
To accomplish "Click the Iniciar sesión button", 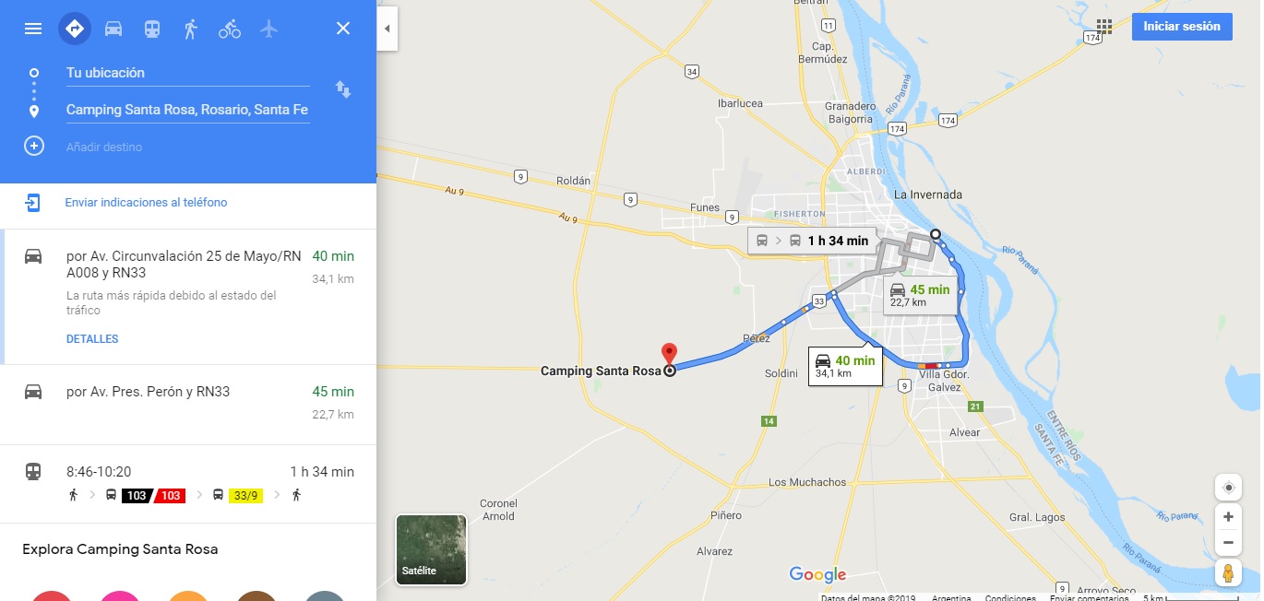I will point(1182,27).
